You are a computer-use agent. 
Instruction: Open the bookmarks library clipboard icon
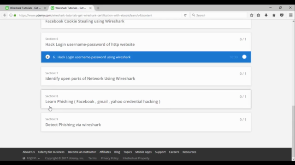[258, 15]
